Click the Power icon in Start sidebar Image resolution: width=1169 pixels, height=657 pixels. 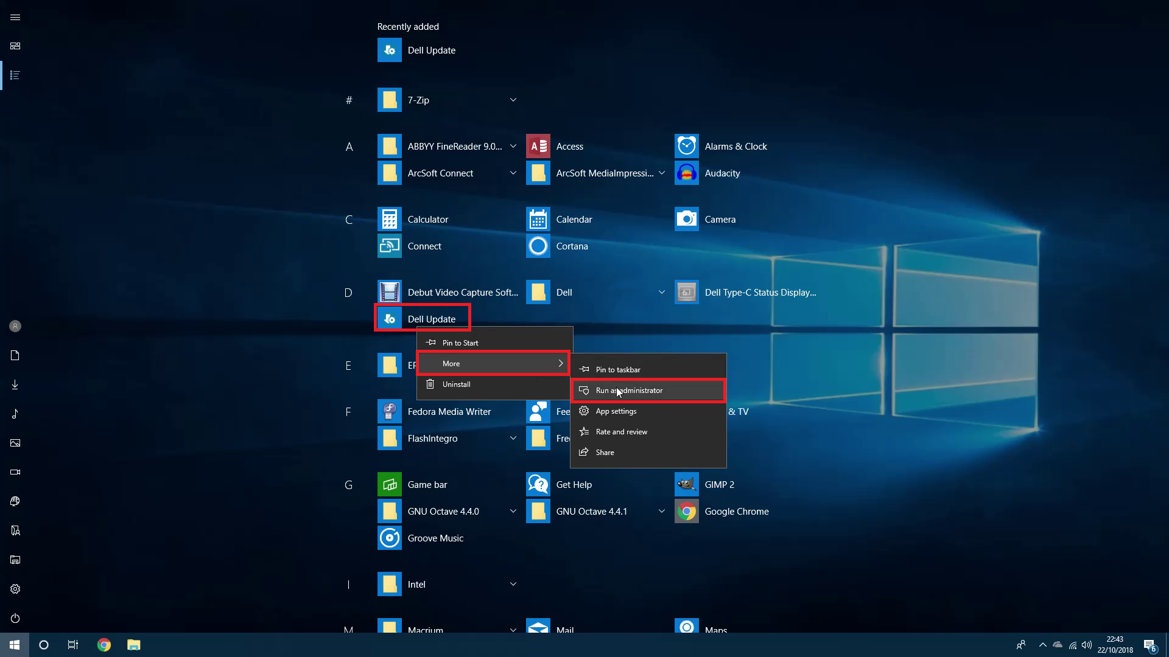pos(15,618)
